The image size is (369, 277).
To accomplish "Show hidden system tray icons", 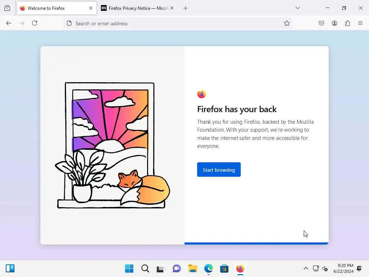I will click(306, 268).
